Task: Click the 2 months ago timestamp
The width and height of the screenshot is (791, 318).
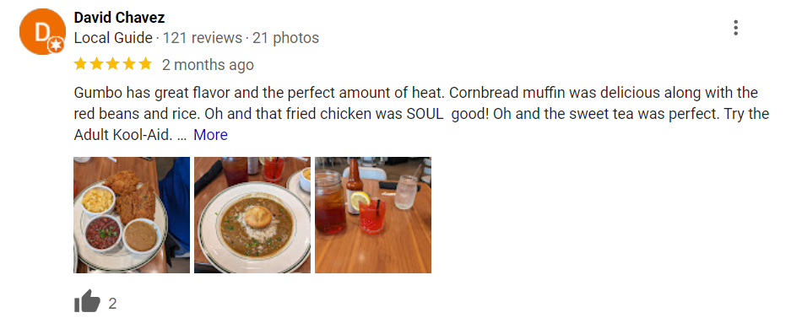Action: tap(208, 64)
